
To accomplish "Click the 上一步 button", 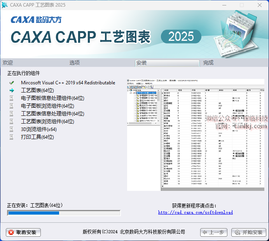I will [213, 232].
